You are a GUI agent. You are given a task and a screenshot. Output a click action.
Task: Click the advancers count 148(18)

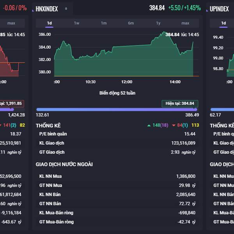pos(160,125)
